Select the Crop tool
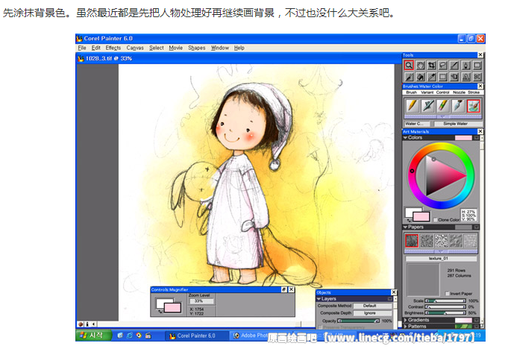Viewport: 505px width, 352px height. [432, 66]
